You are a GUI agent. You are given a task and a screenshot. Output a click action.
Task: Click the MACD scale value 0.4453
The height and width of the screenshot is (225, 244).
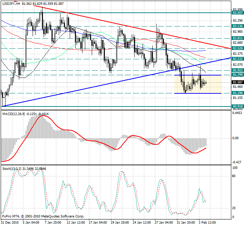[237, 113]
